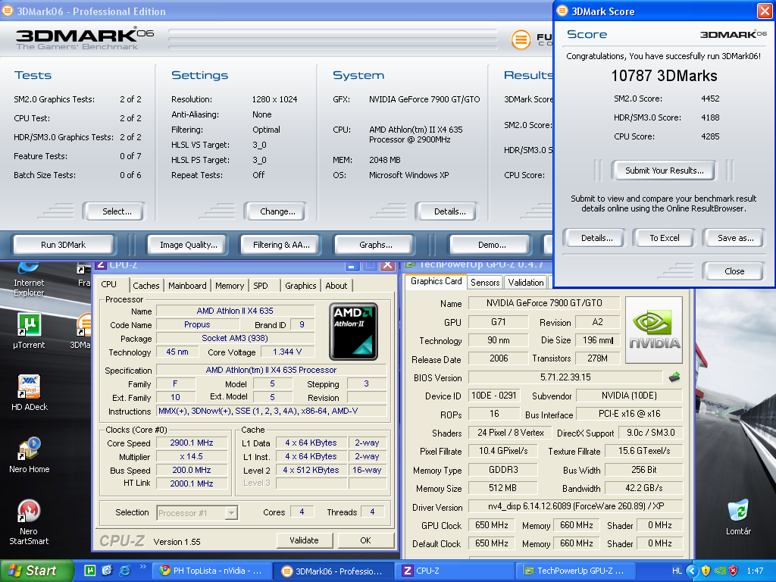Click the 10787 3DMarks score text
Screen dimensions: 776x582
pyautogui.click(x=664, y=76)
